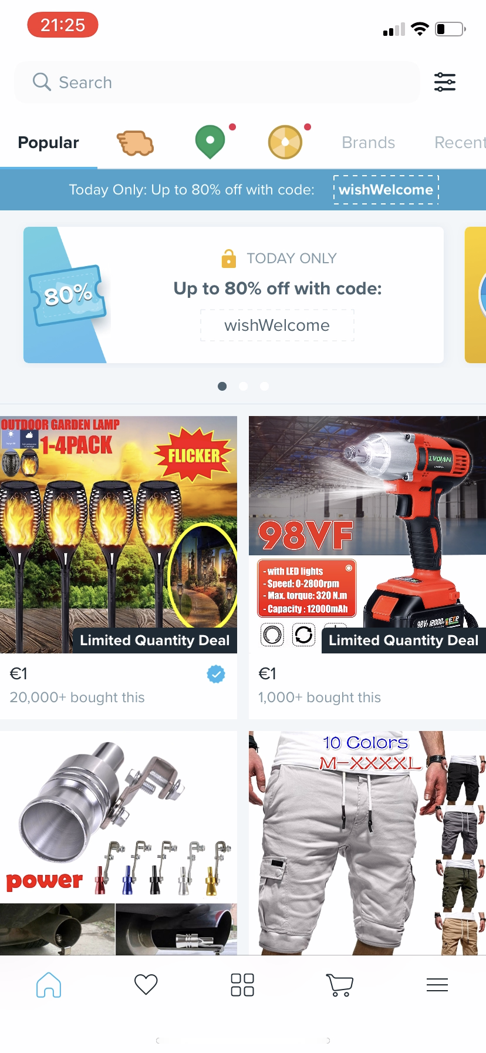Click the Search input field
The width and height of the screenshot is (486, 1053).
217,82
